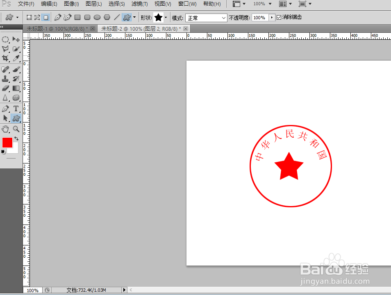Choose Fill Pixels mode in options bar
The height and width of the screenshot is (295, 391).
click(x=46, y=18)
